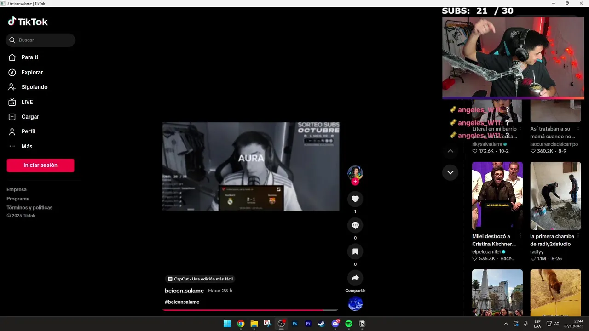Click the video progress bar

click(x=251, y=310)
